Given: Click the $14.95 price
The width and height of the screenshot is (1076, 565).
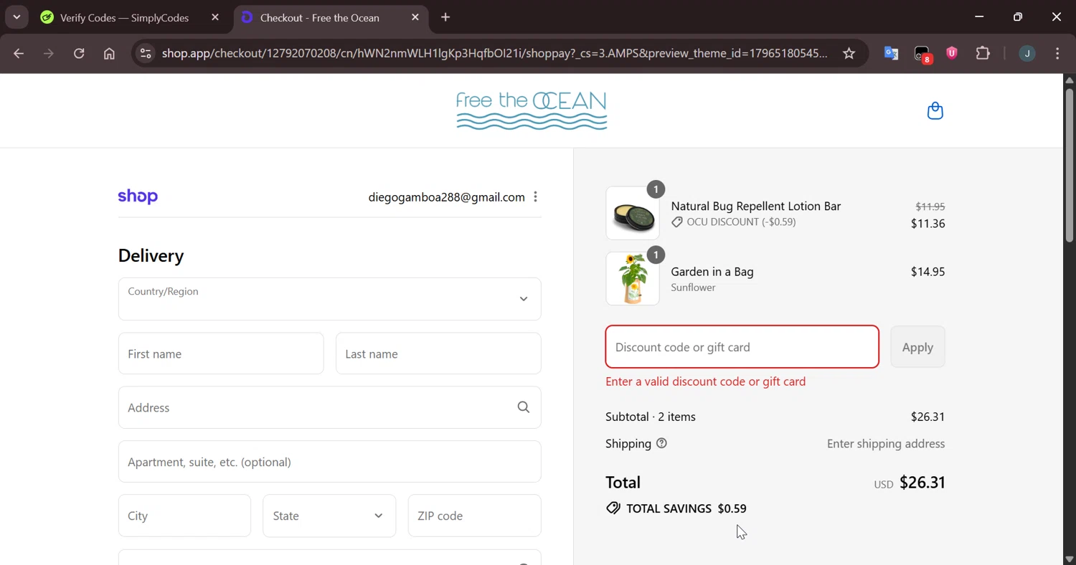Looking at the screenshot, I should (x=928, y=272).
